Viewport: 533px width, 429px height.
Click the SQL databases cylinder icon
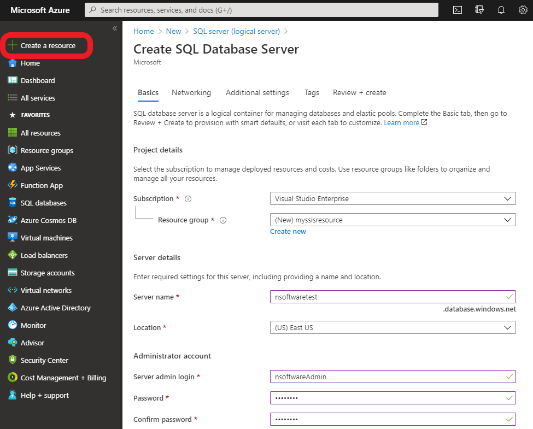[12, 203]
